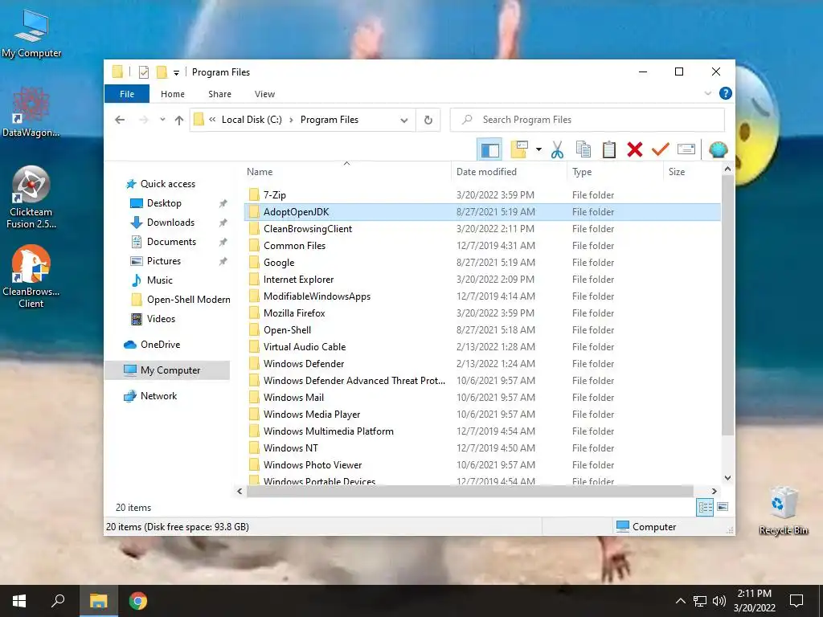
Task: Click the Rename icon in toolbar
Action: [x=686, y=149]
